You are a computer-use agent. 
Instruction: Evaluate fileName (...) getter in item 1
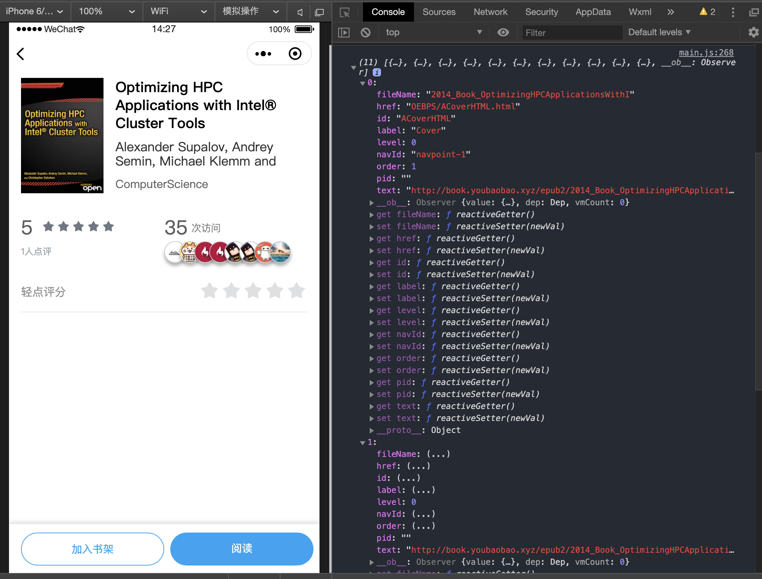click(438, 454)
